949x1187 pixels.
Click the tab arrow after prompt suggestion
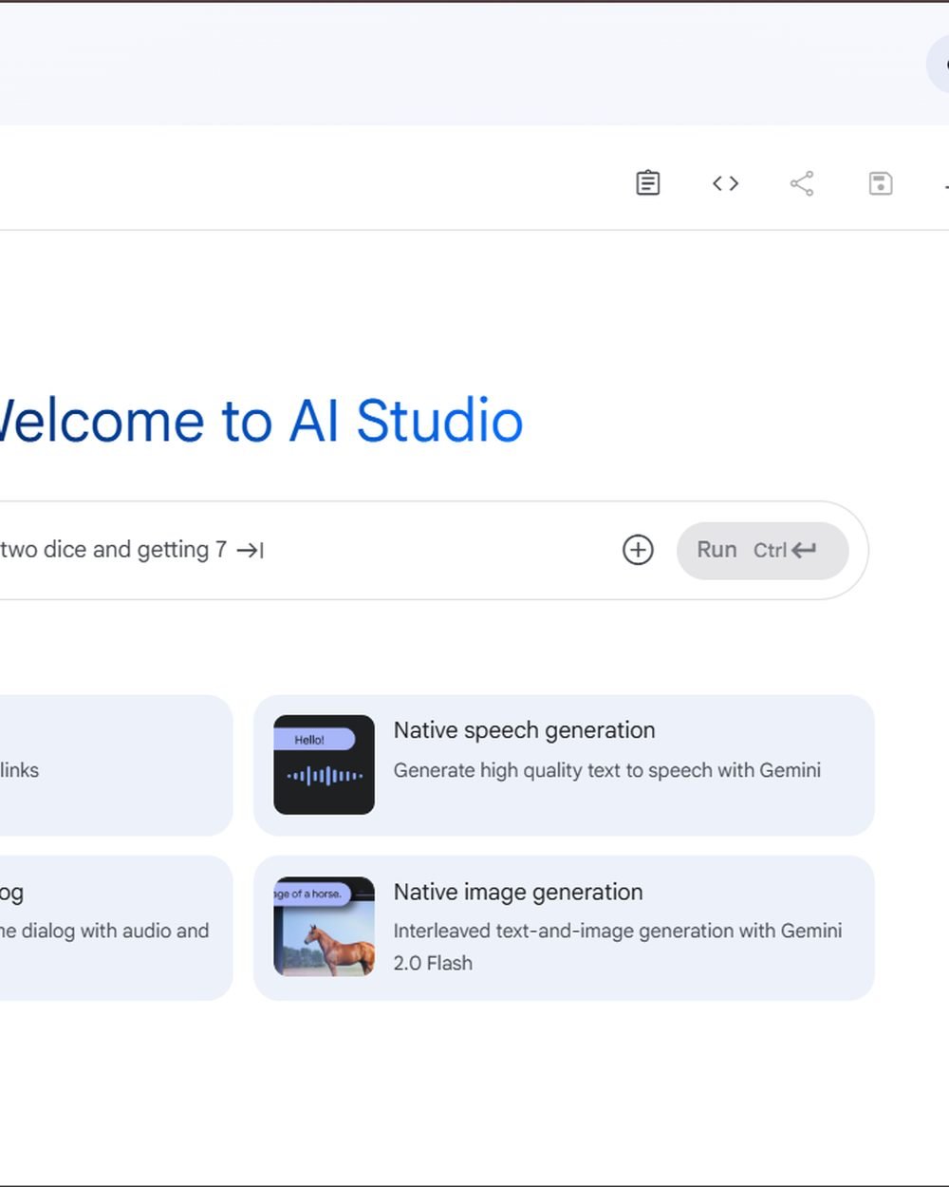[250, 550]
